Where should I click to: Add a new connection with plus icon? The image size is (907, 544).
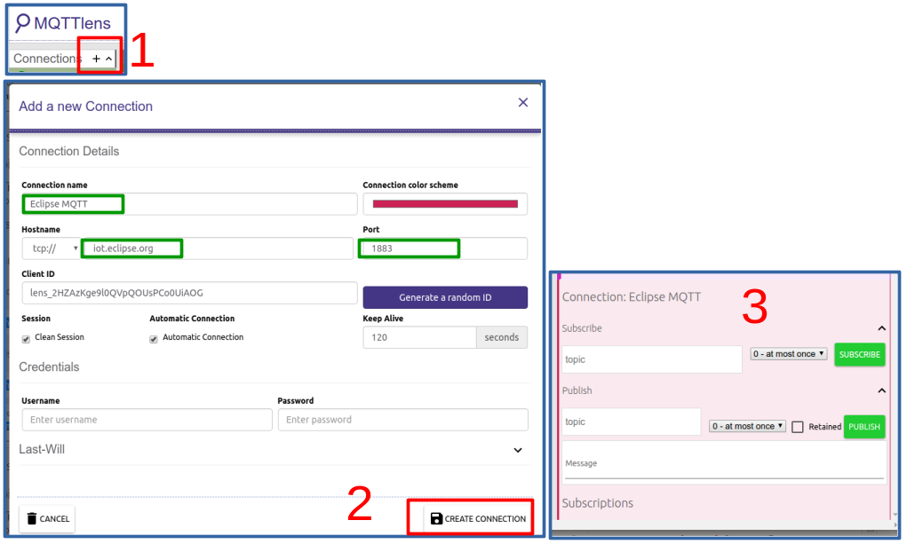point(96,59)
